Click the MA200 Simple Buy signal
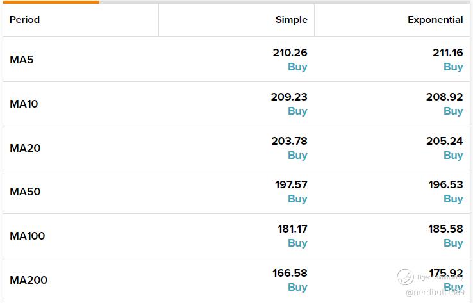 click(x=297, y=288)
